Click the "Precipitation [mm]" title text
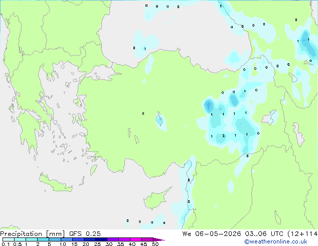The height and width of the screenshot is (246, 318). [33, 234]
